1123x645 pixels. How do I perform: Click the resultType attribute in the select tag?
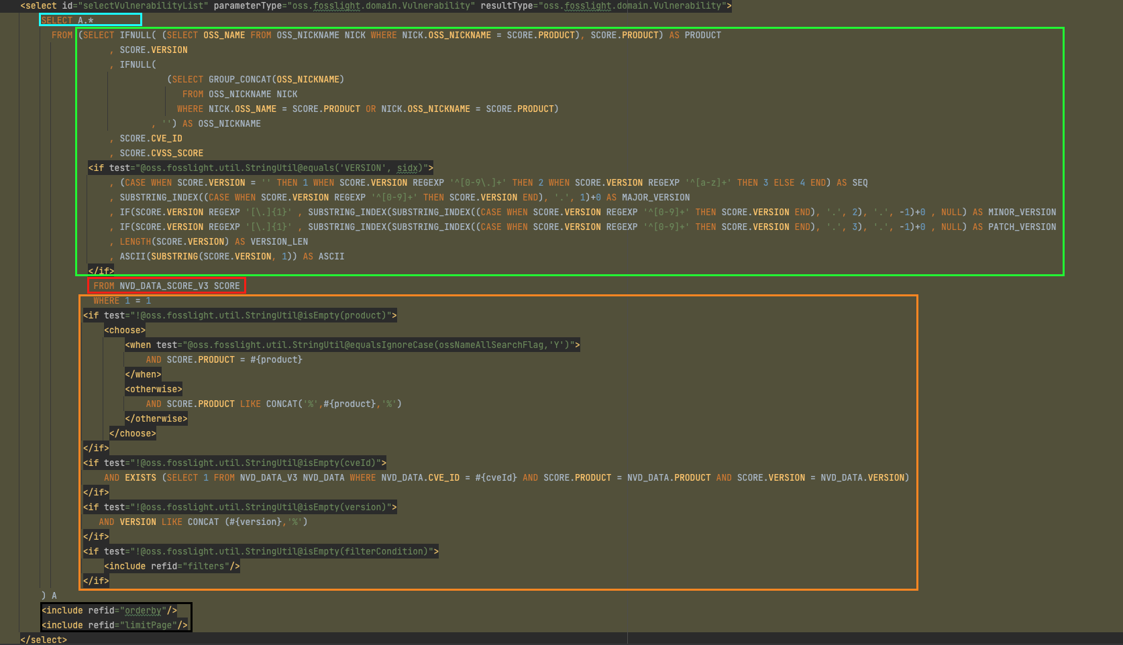pos(604,5)
